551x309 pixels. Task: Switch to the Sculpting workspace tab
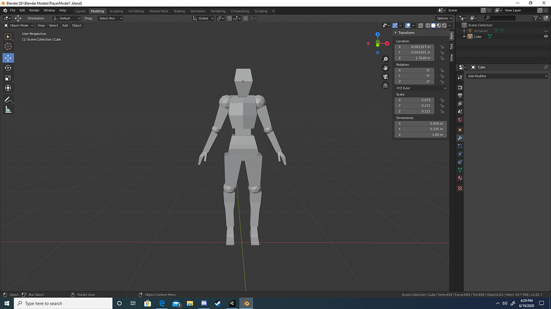[116, 10]
